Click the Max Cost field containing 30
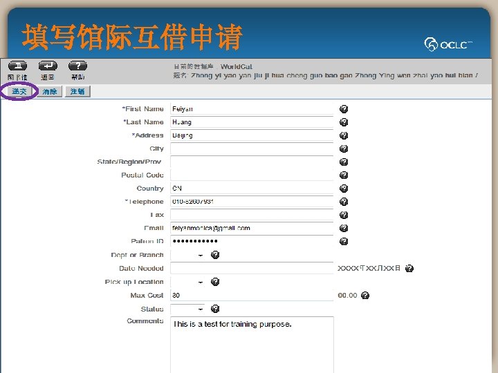The width and height of the screenshot is (498, 373). 252,296
